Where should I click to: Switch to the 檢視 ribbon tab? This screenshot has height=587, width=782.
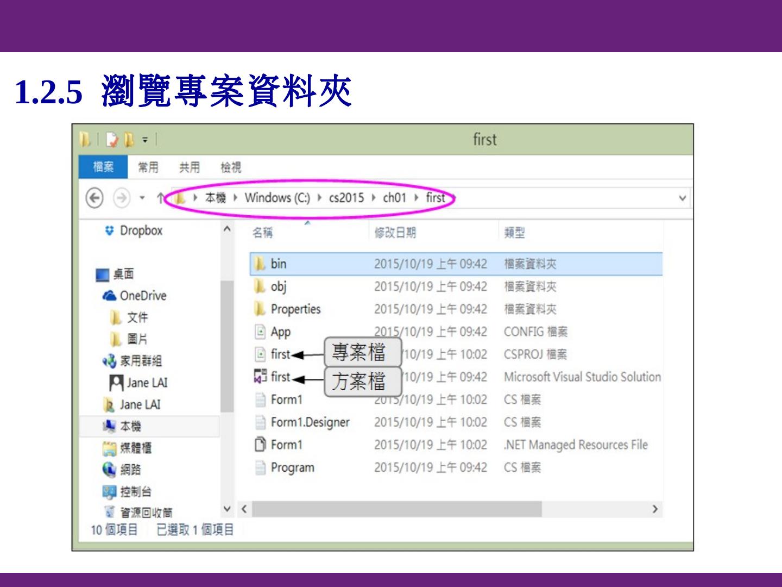[x=231, y=167]
